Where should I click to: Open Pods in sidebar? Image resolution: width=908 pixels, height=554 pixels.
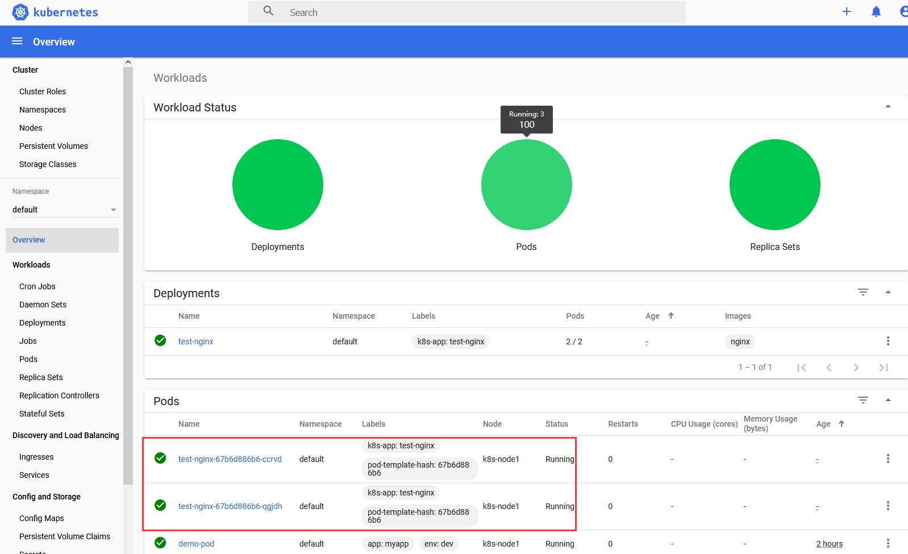[x=28, y=359]
